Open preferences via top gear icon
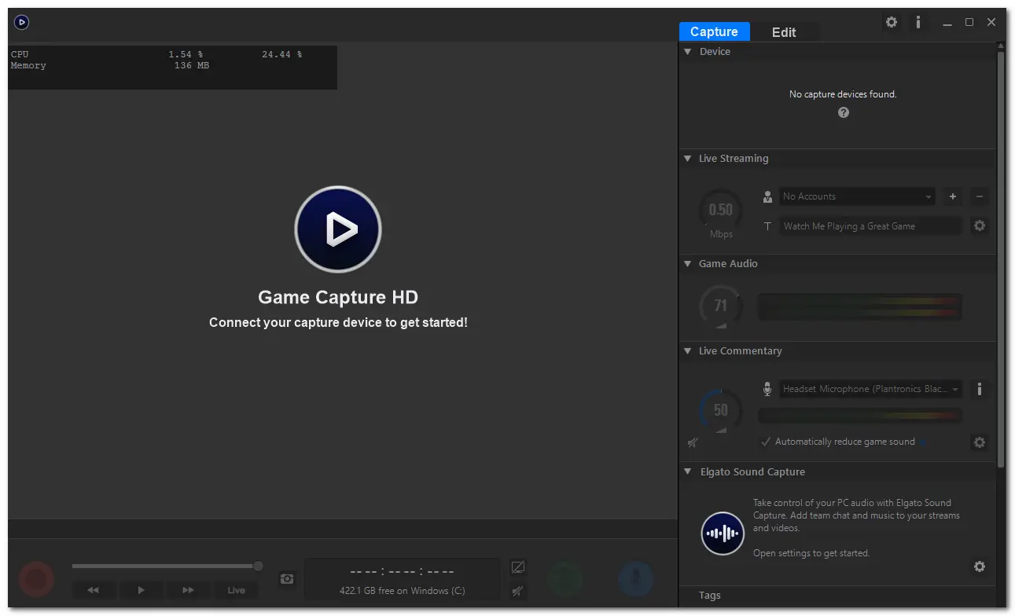 pos(892,22)
